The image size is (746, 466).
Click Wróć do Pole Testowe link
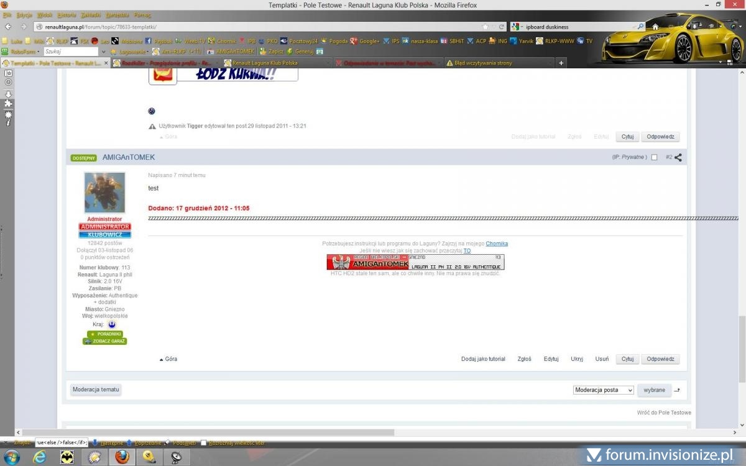664,413
